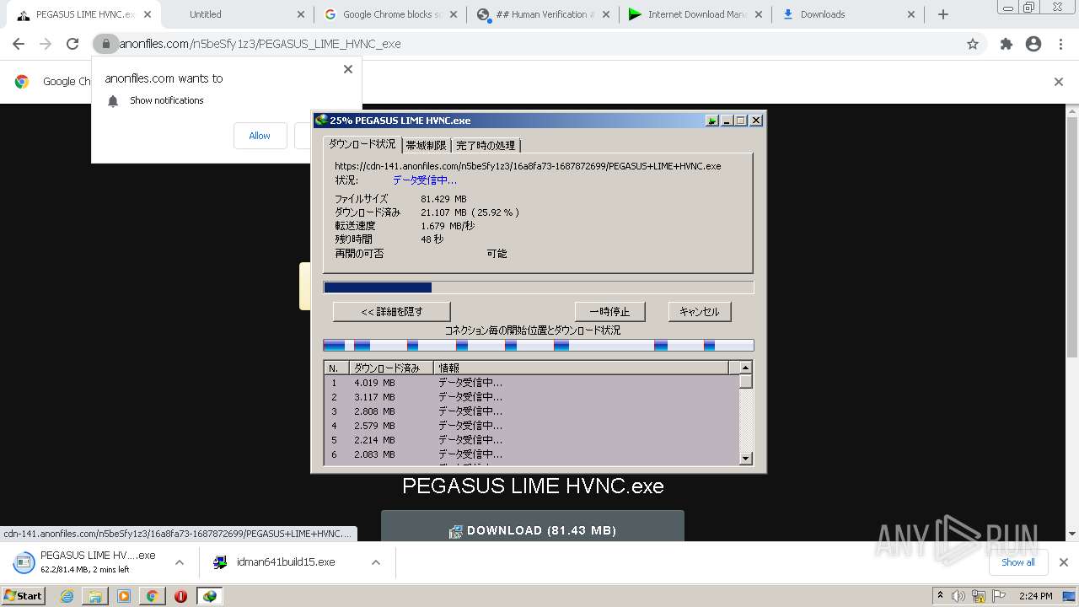The image size is (1079, 607).
Task: Click the IDM icon in taskbar
Action: [210, 596]
